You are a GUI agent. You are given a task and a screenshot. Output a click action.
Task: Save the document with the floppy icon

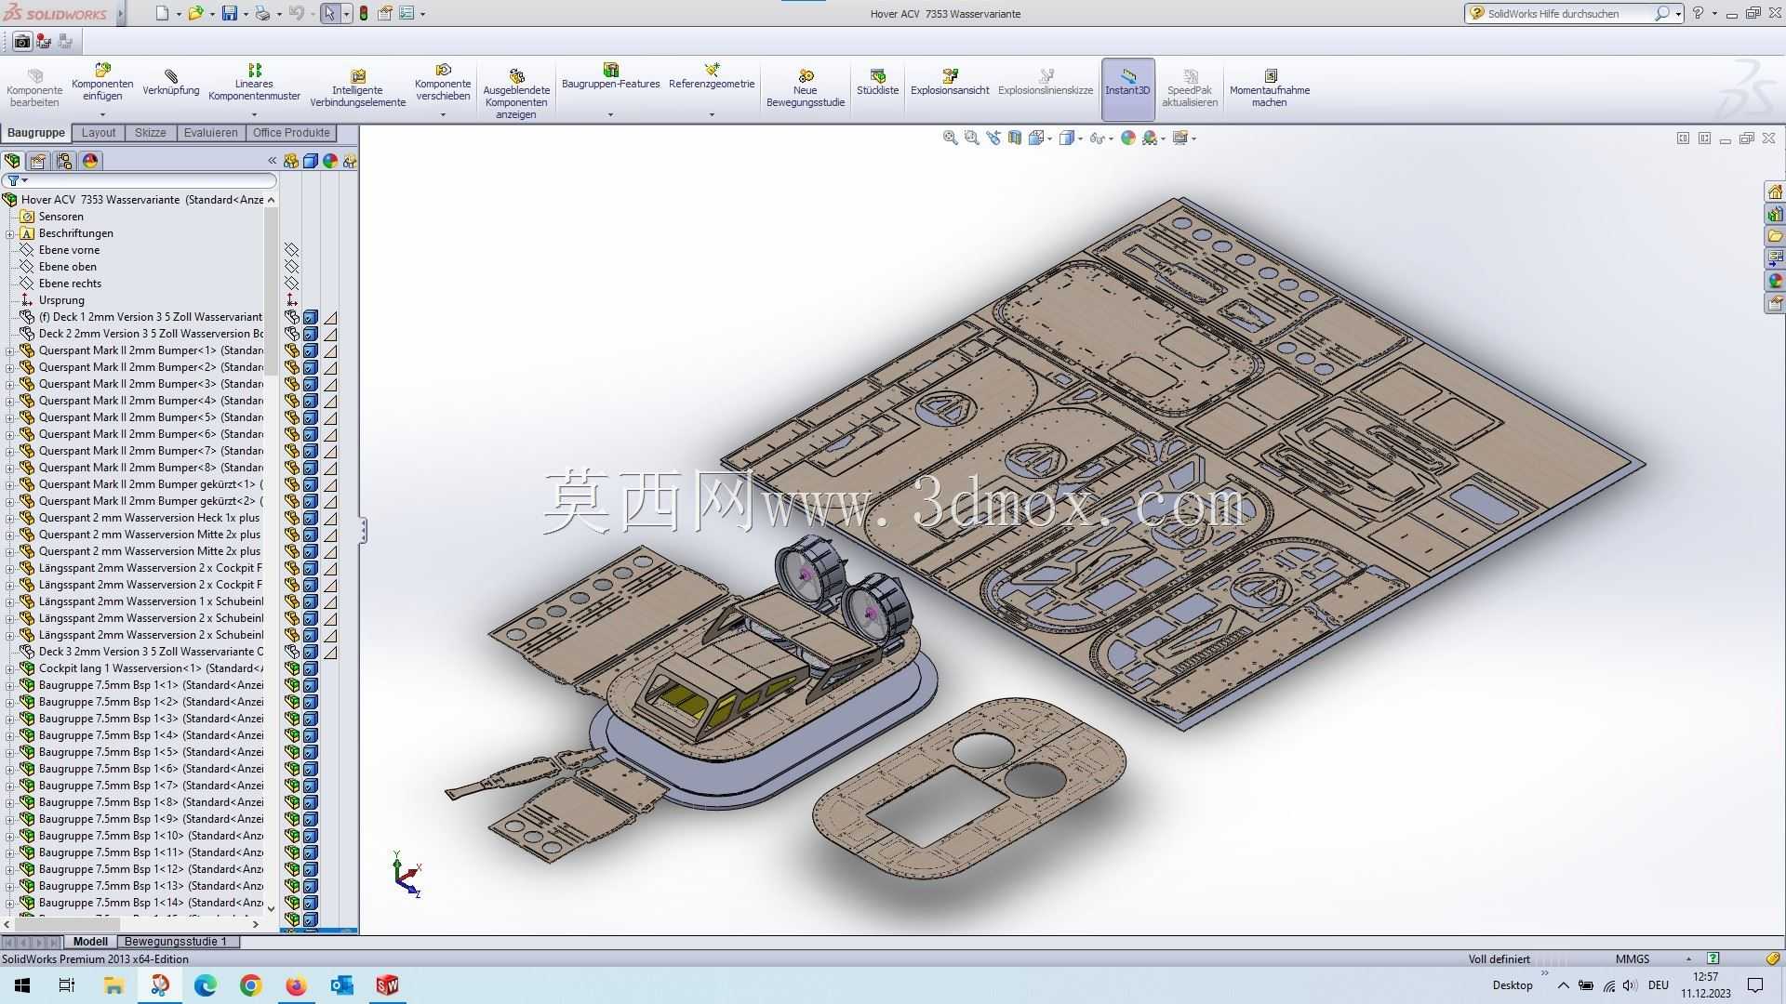[x=229, y=13]
